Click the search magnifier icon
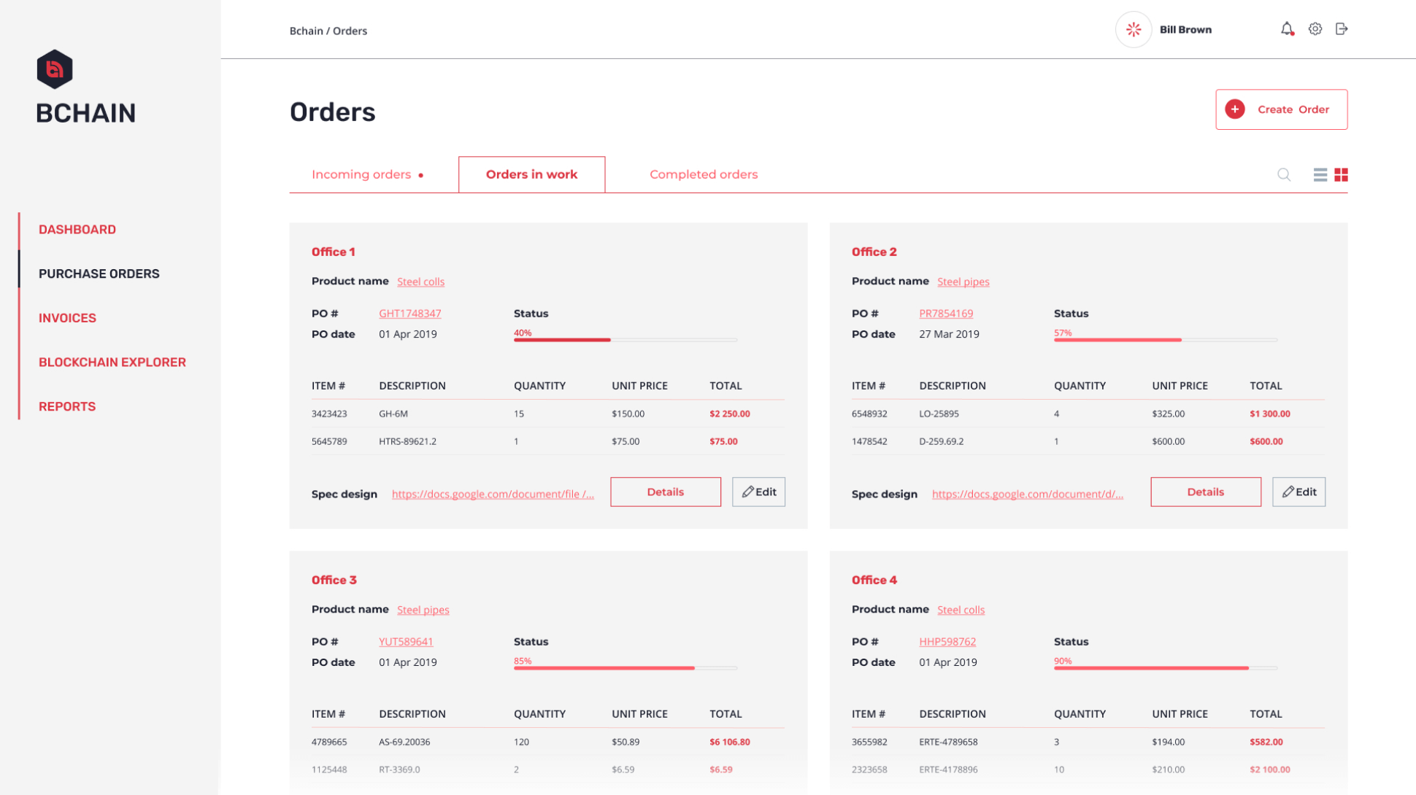Image resolution: width=1416 pixels, height=795 pixels. pos(1284,175)
